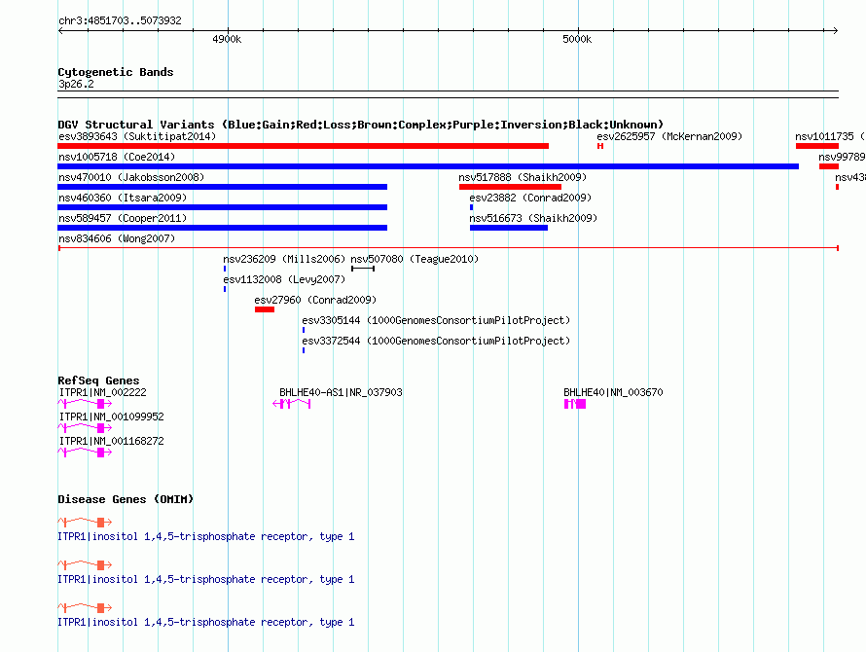Image resolution: width=866 pixels, height=652 pixels.
Task: Click the esv3893643 (Suktitipat2014) label
Action: (137, 136)
